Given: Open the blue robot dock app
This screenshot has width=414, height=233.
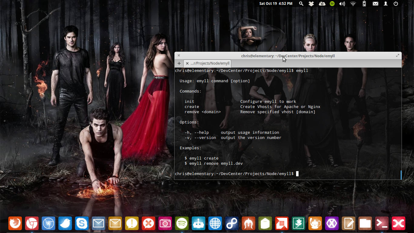Looking at the screenshot, I should 199,224.
